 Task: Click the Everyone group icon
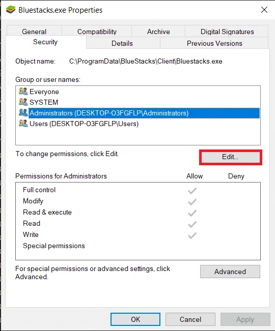tap(23, 92)
